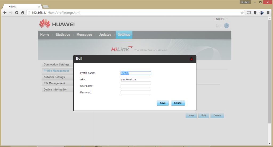Open PIN Management in sidebar
273x147 pixels.
point(58,83)
